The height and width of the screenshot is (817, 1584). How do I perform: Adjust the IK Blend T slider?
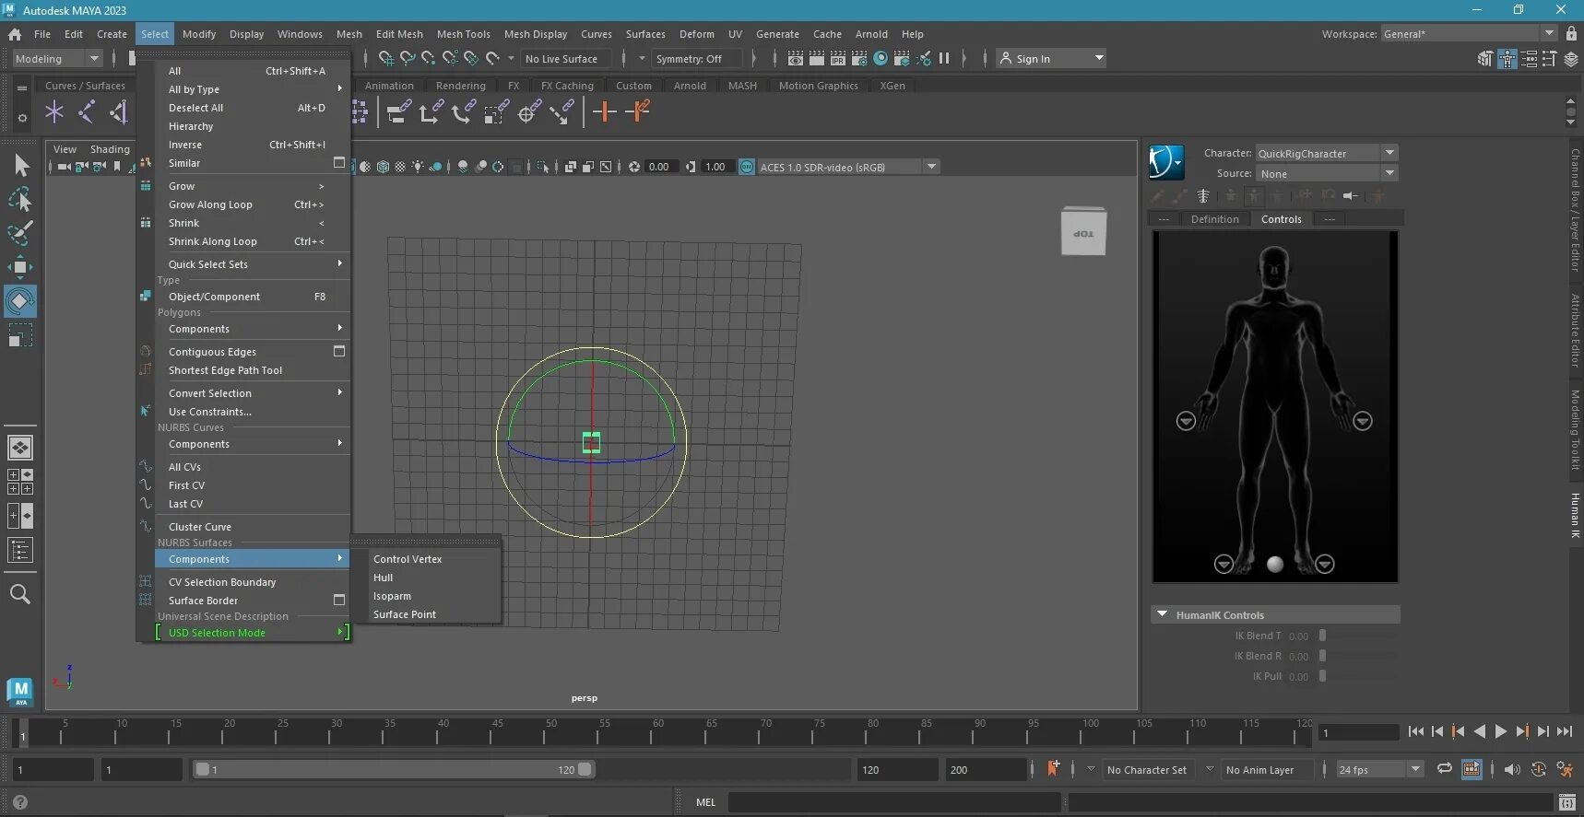1322,636
